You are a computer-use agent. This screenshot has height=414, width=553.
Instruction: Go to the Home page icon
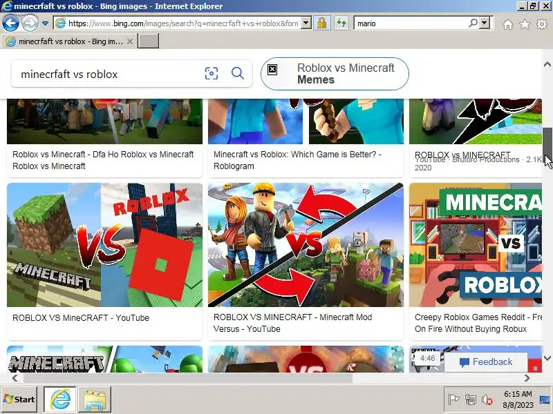508,24
